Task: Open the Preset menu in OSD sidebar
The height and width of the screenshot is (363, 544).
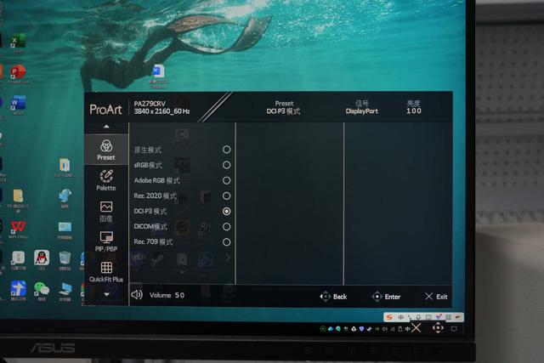Action: [106, 150]
